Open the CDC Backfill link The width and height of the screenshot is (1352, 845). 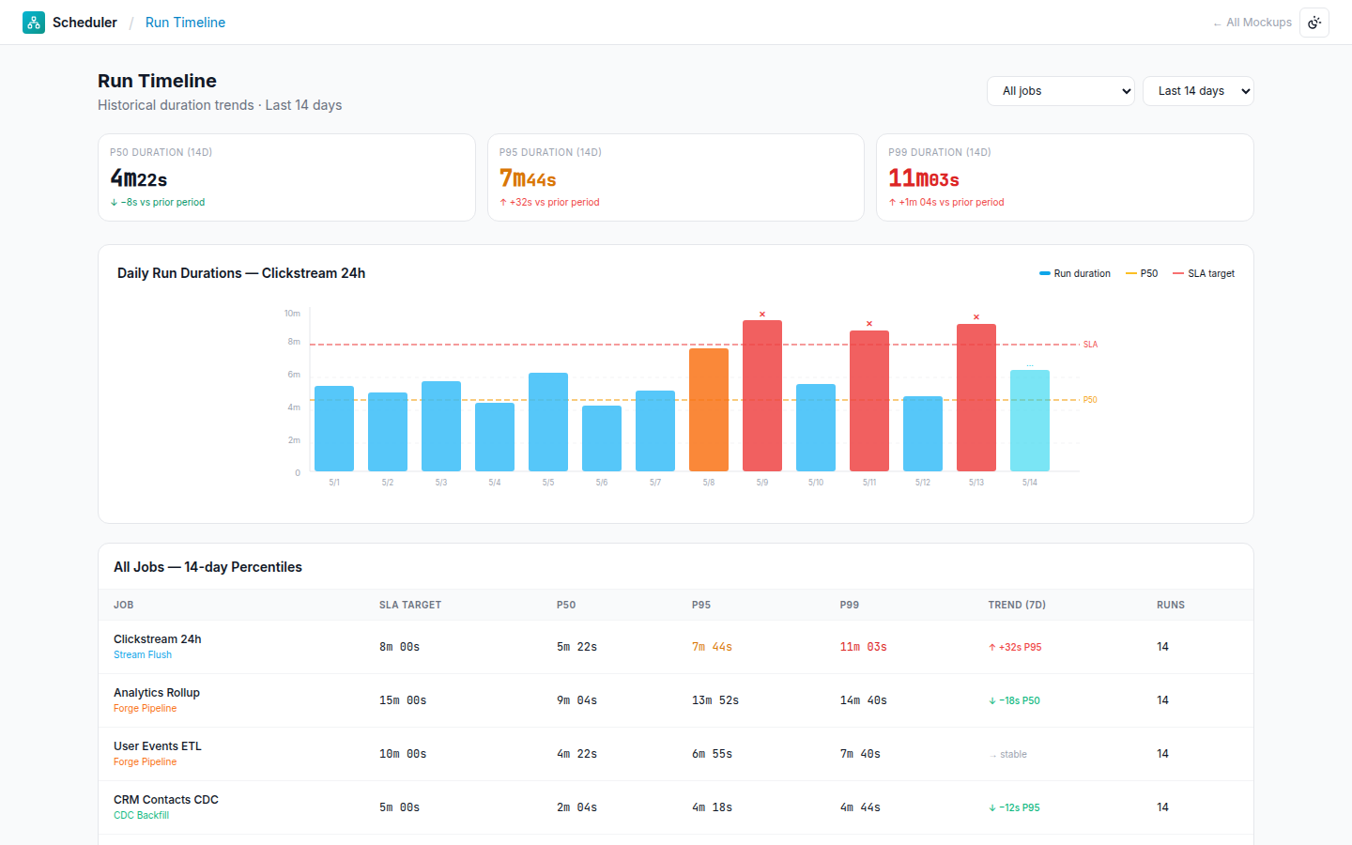[142, 816]
